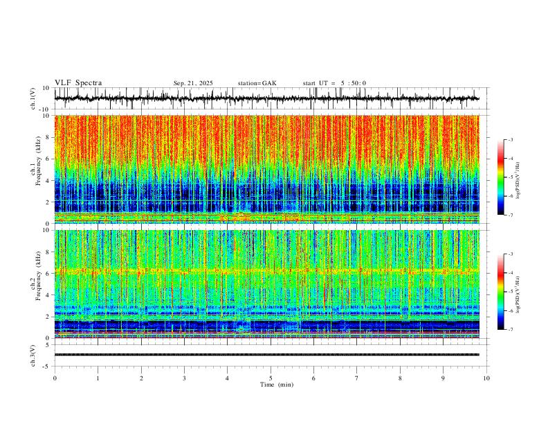Screen dimensions: 548x424
Task: Click the ch.1 "Frequency (kHz)" axis label
Action: pyautogui.click(x=38, y=161)
